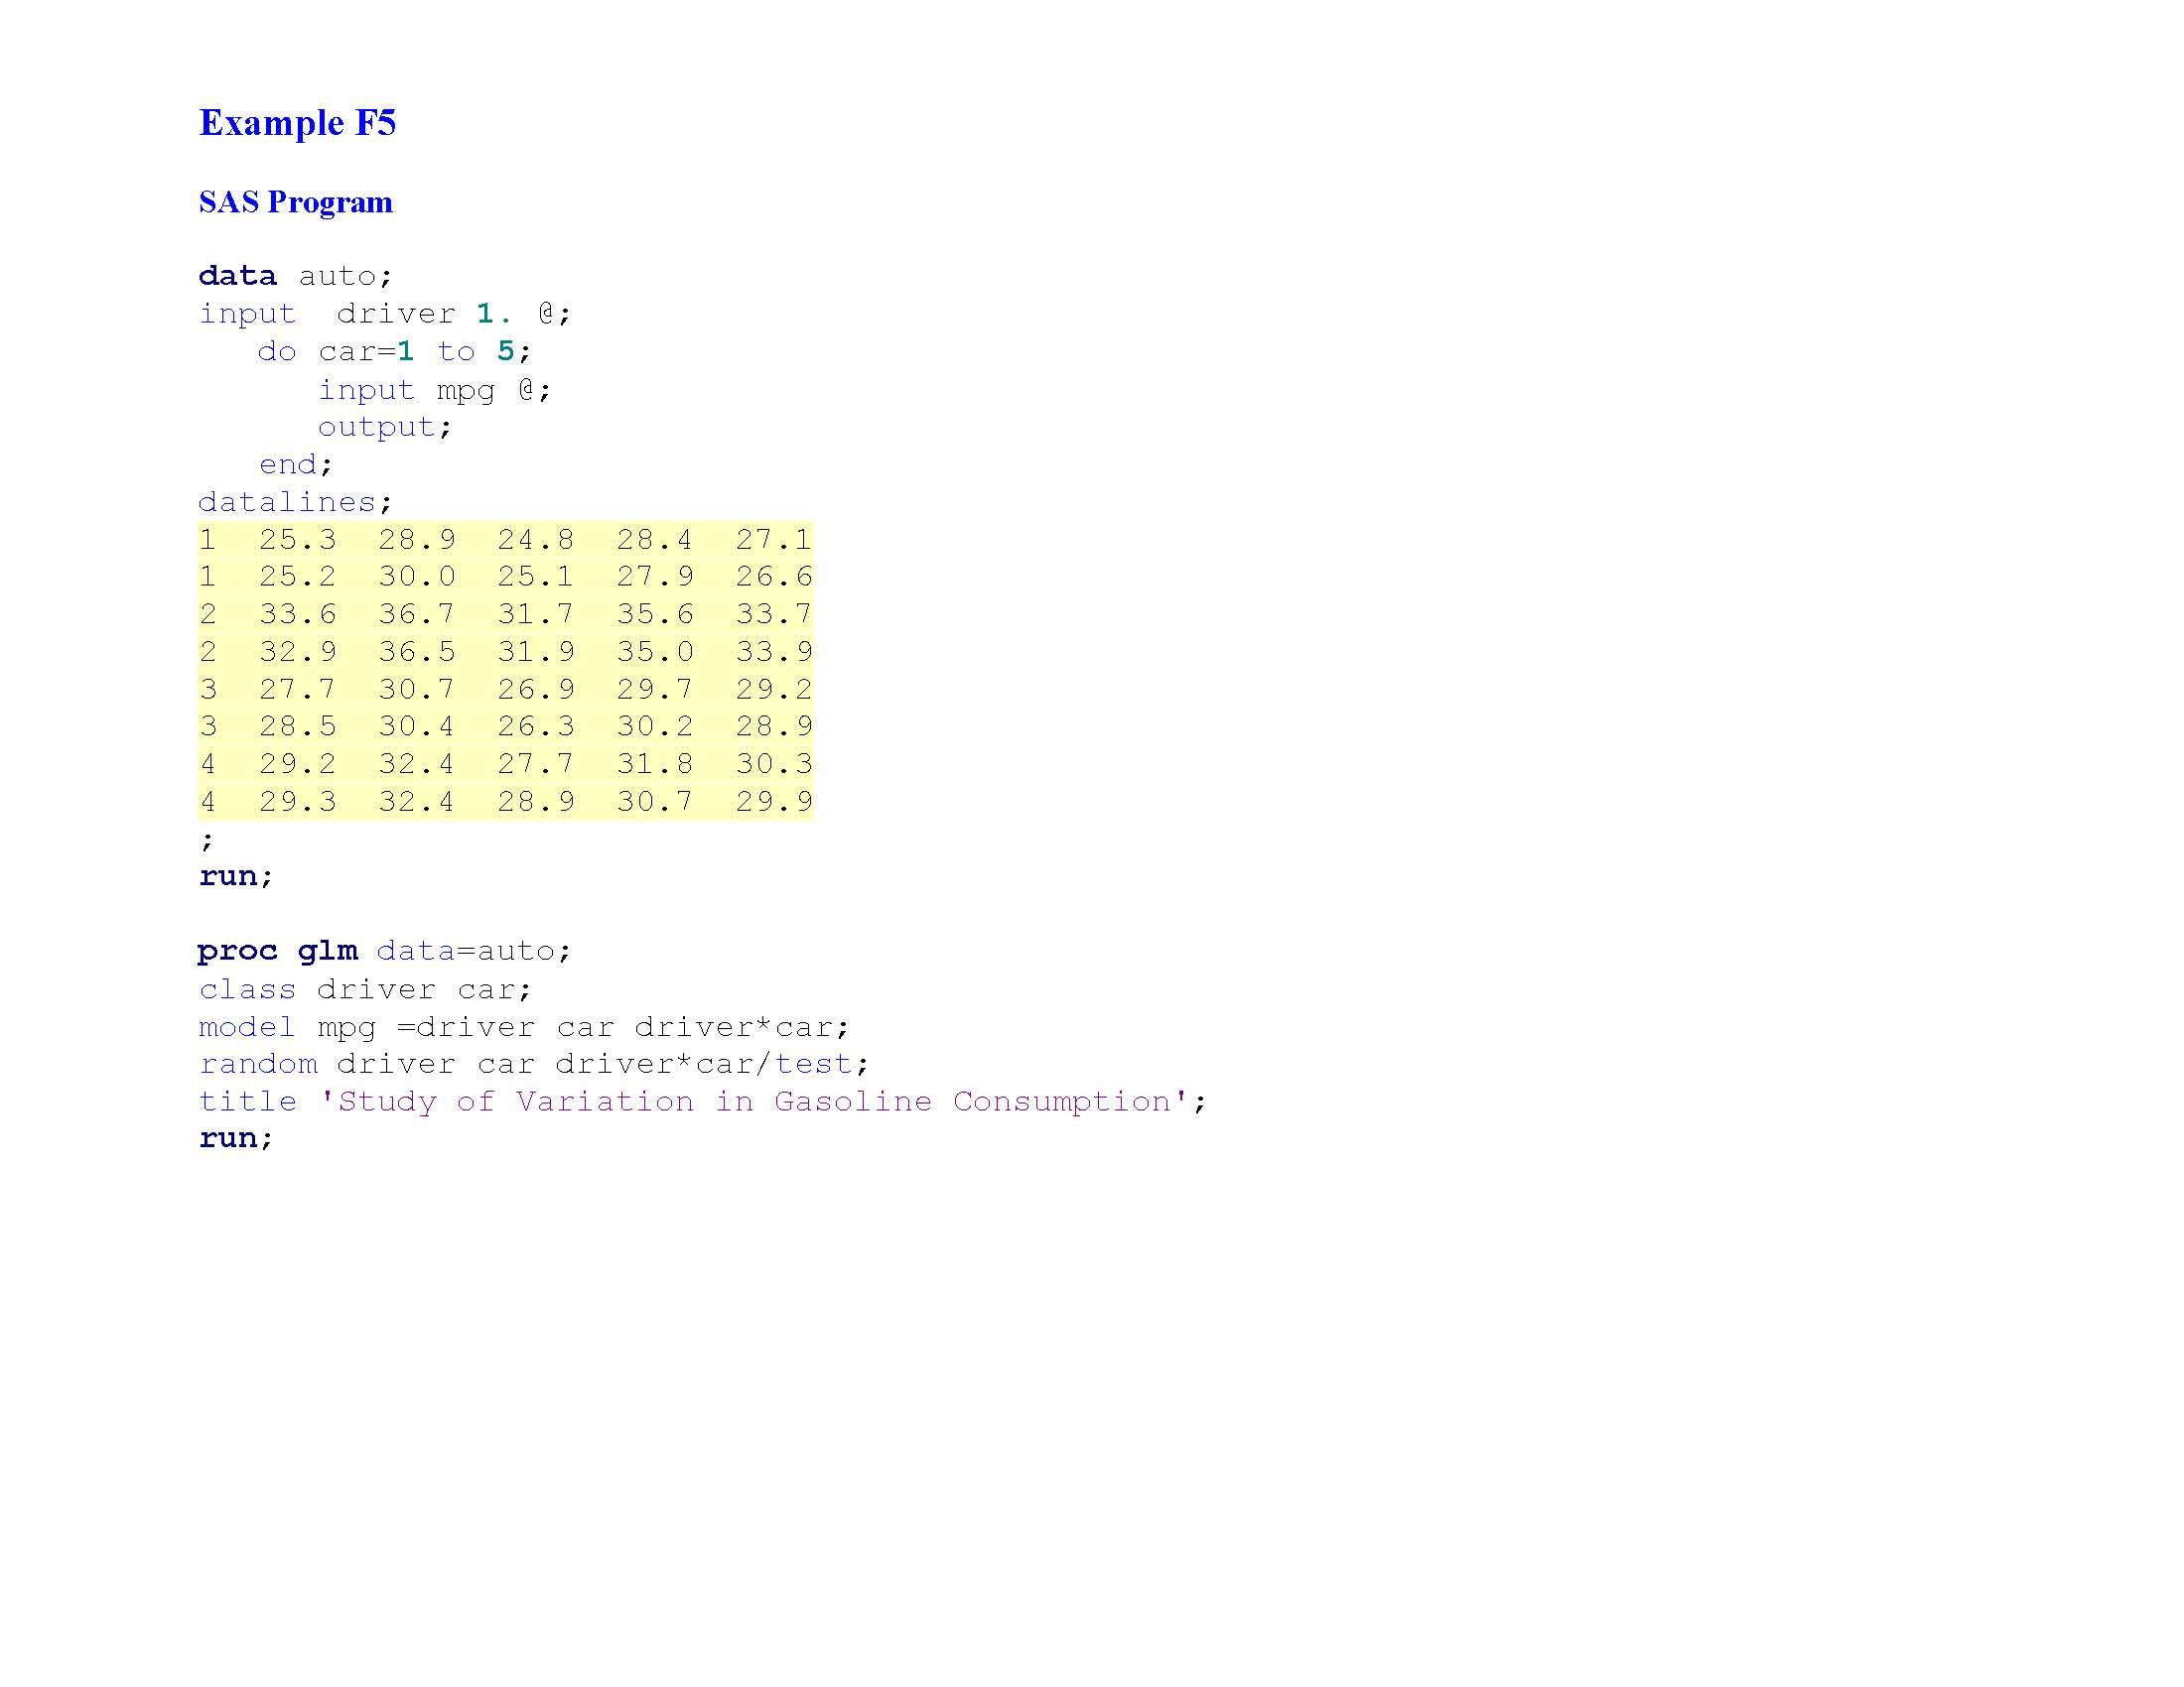The image size is (2184, 1687).
Task: Click the 'end;' statement
Action: pyautogui.click(x=294, y=463)
